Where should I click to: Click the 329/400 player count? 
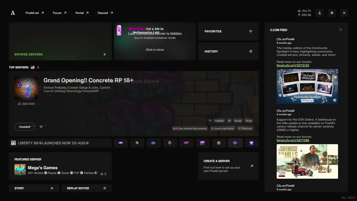pos(26,104)
